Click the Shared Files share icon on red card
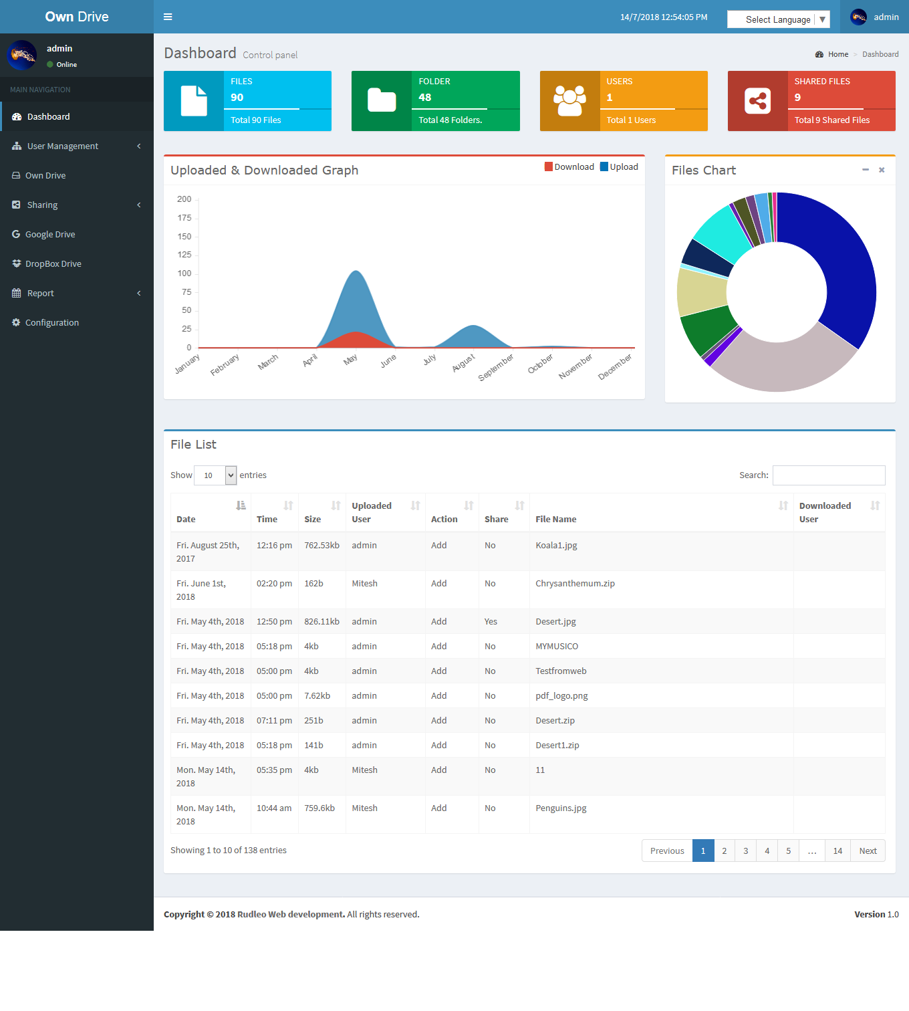Viewport: 909px width, 1011px height. pos(758,100)
